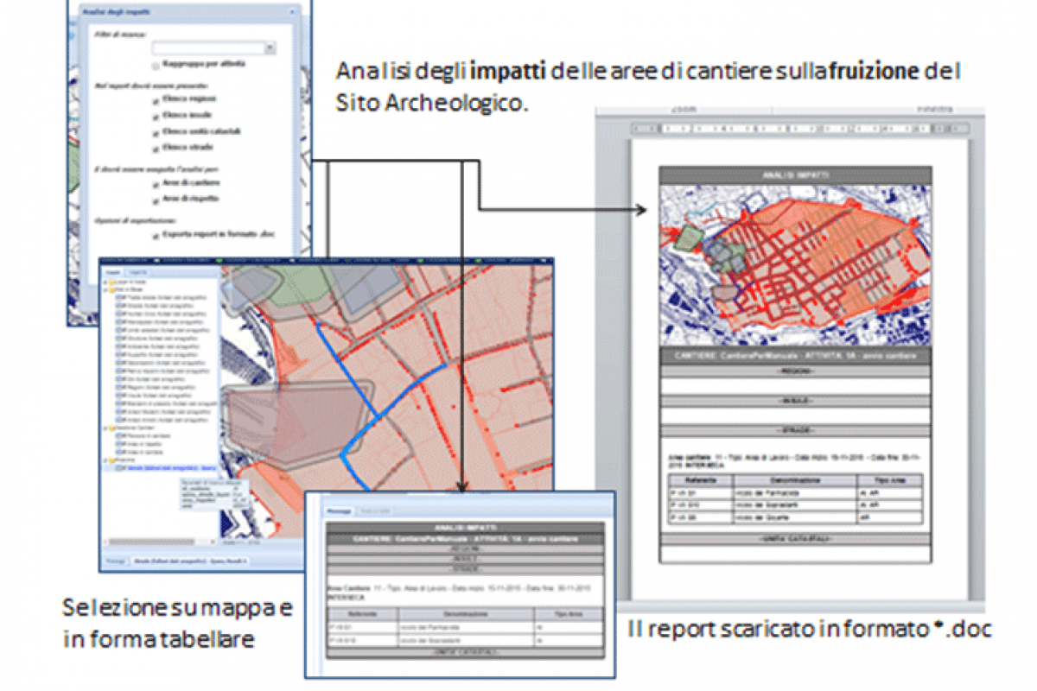The image size is (1037, 691).
Task: Click the first layer icon in the tree
Action: [119, 297]
